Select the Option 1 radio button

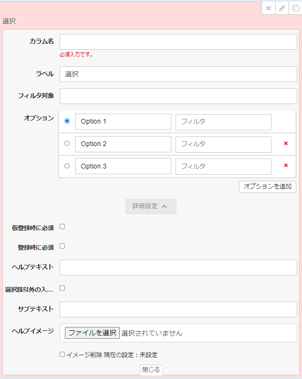click(x=67, y=121)
